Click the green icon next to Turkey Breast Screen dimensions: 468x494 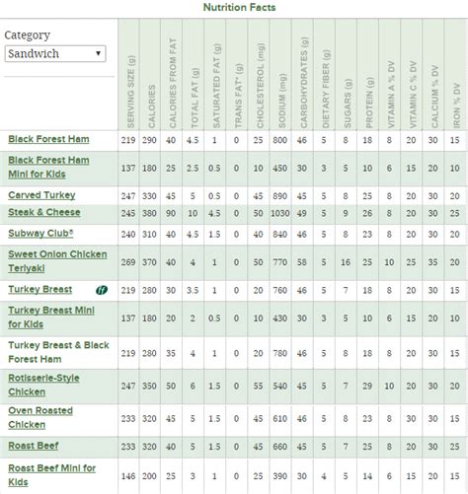tap(102, 290)
